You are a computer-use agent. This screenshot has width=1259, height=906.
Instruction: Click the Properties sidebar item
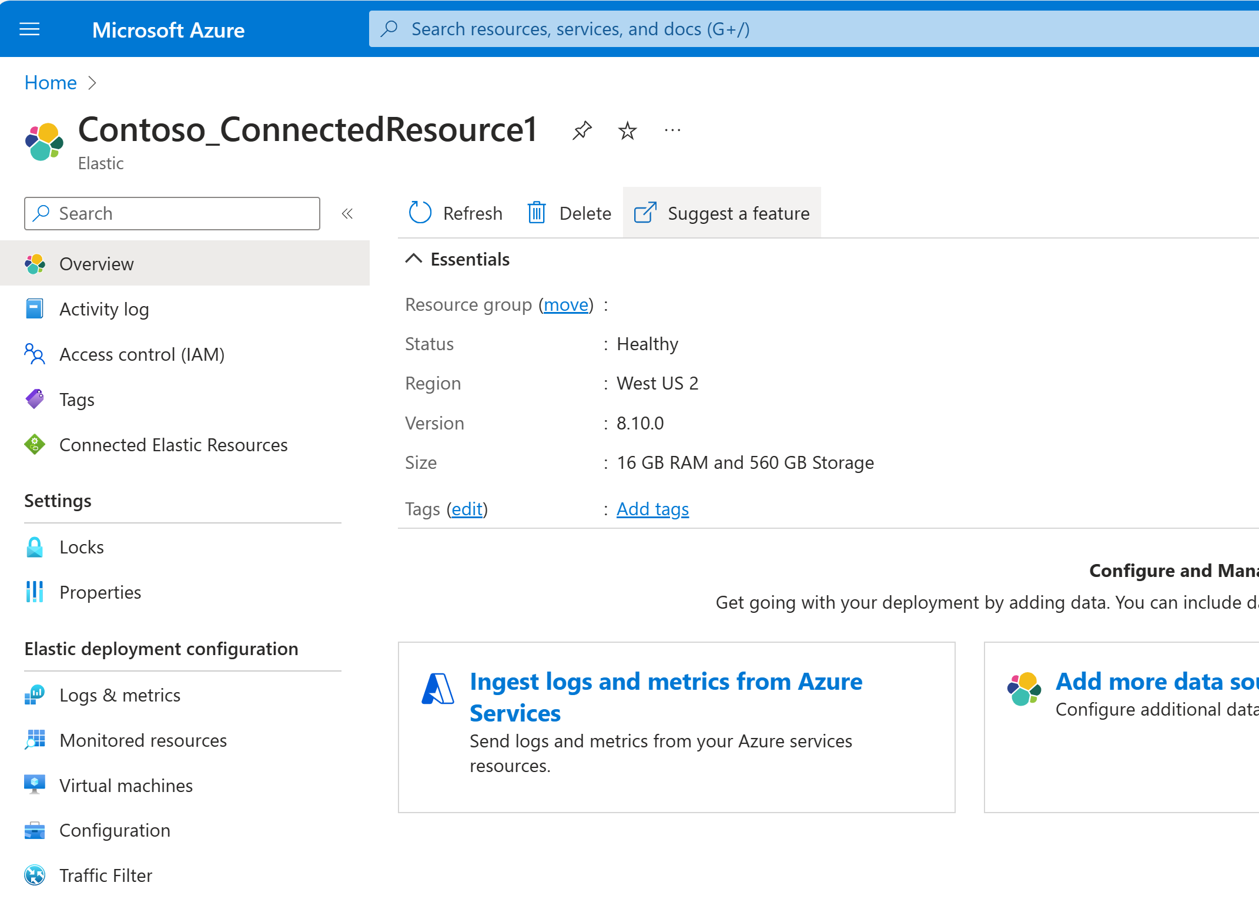tap(100, 592)
